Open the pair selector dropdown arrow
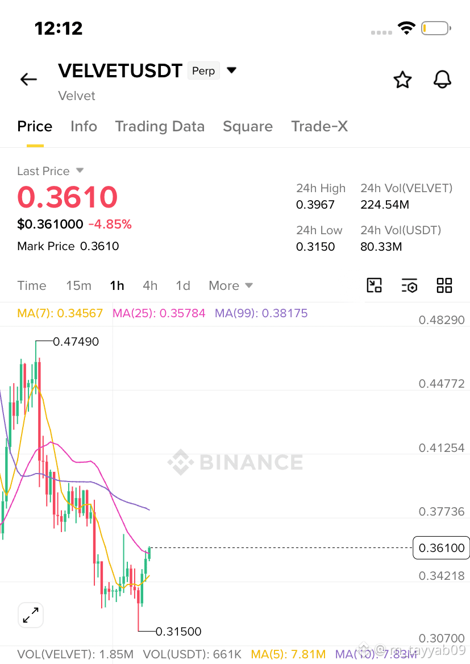Image resolution: width=470 pixels, height=664 pixels. (x=232, y=70)
